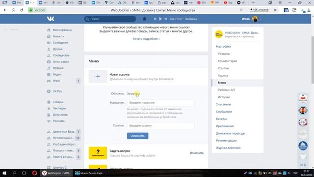Click the taskbar search magnifier
The height and width of the screenshot is (177, 314).
coord(14,173)
